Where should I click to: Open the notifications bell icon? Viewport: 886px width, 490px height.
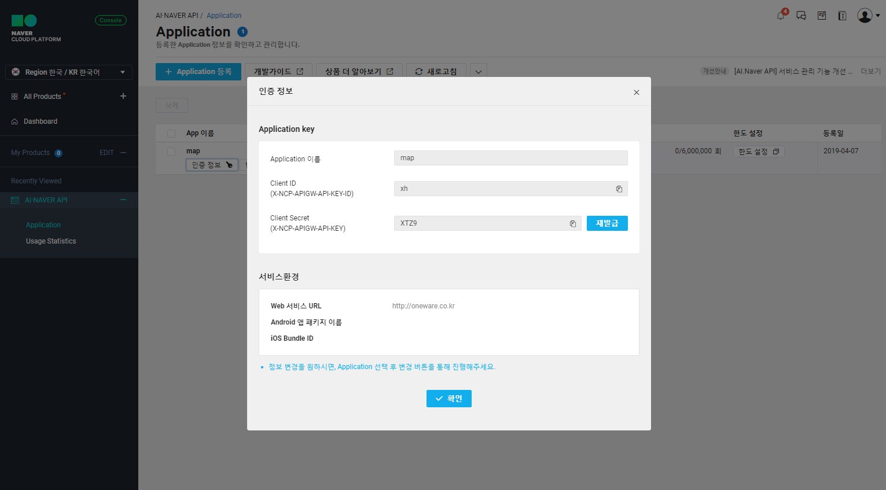[x=781, y=16]
